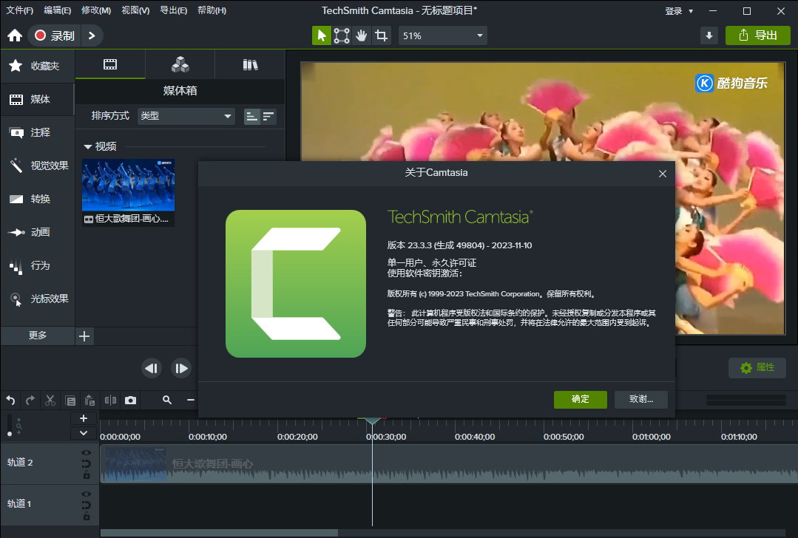Undo the last action
This screenshot has height=538, width=798.
click(x=10, y=401)
